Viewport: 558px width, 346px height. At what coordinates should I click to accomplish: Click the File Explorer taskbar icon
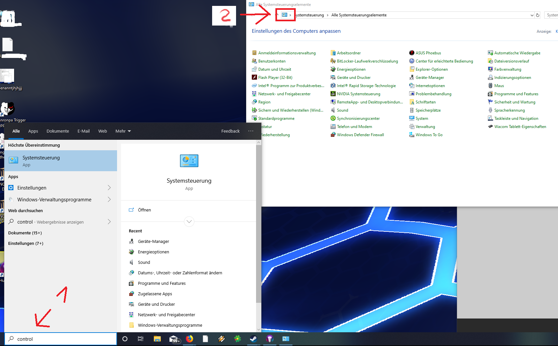[x=157, y=339]
